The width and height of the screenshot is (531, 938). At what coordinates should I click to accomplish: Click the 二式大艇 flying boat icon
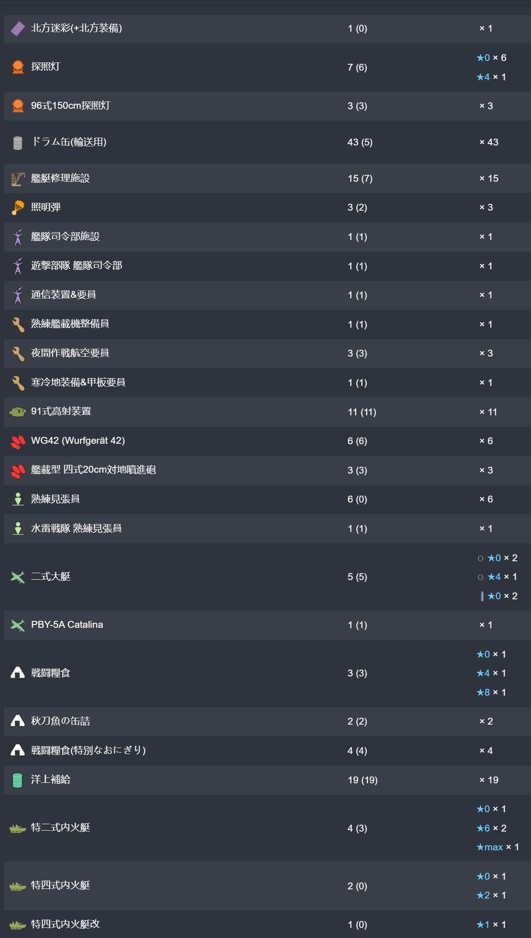[18, 577]
